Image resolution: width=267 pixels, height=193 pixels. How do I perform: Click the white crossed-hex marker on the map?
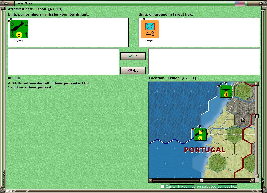pos(243,120)
